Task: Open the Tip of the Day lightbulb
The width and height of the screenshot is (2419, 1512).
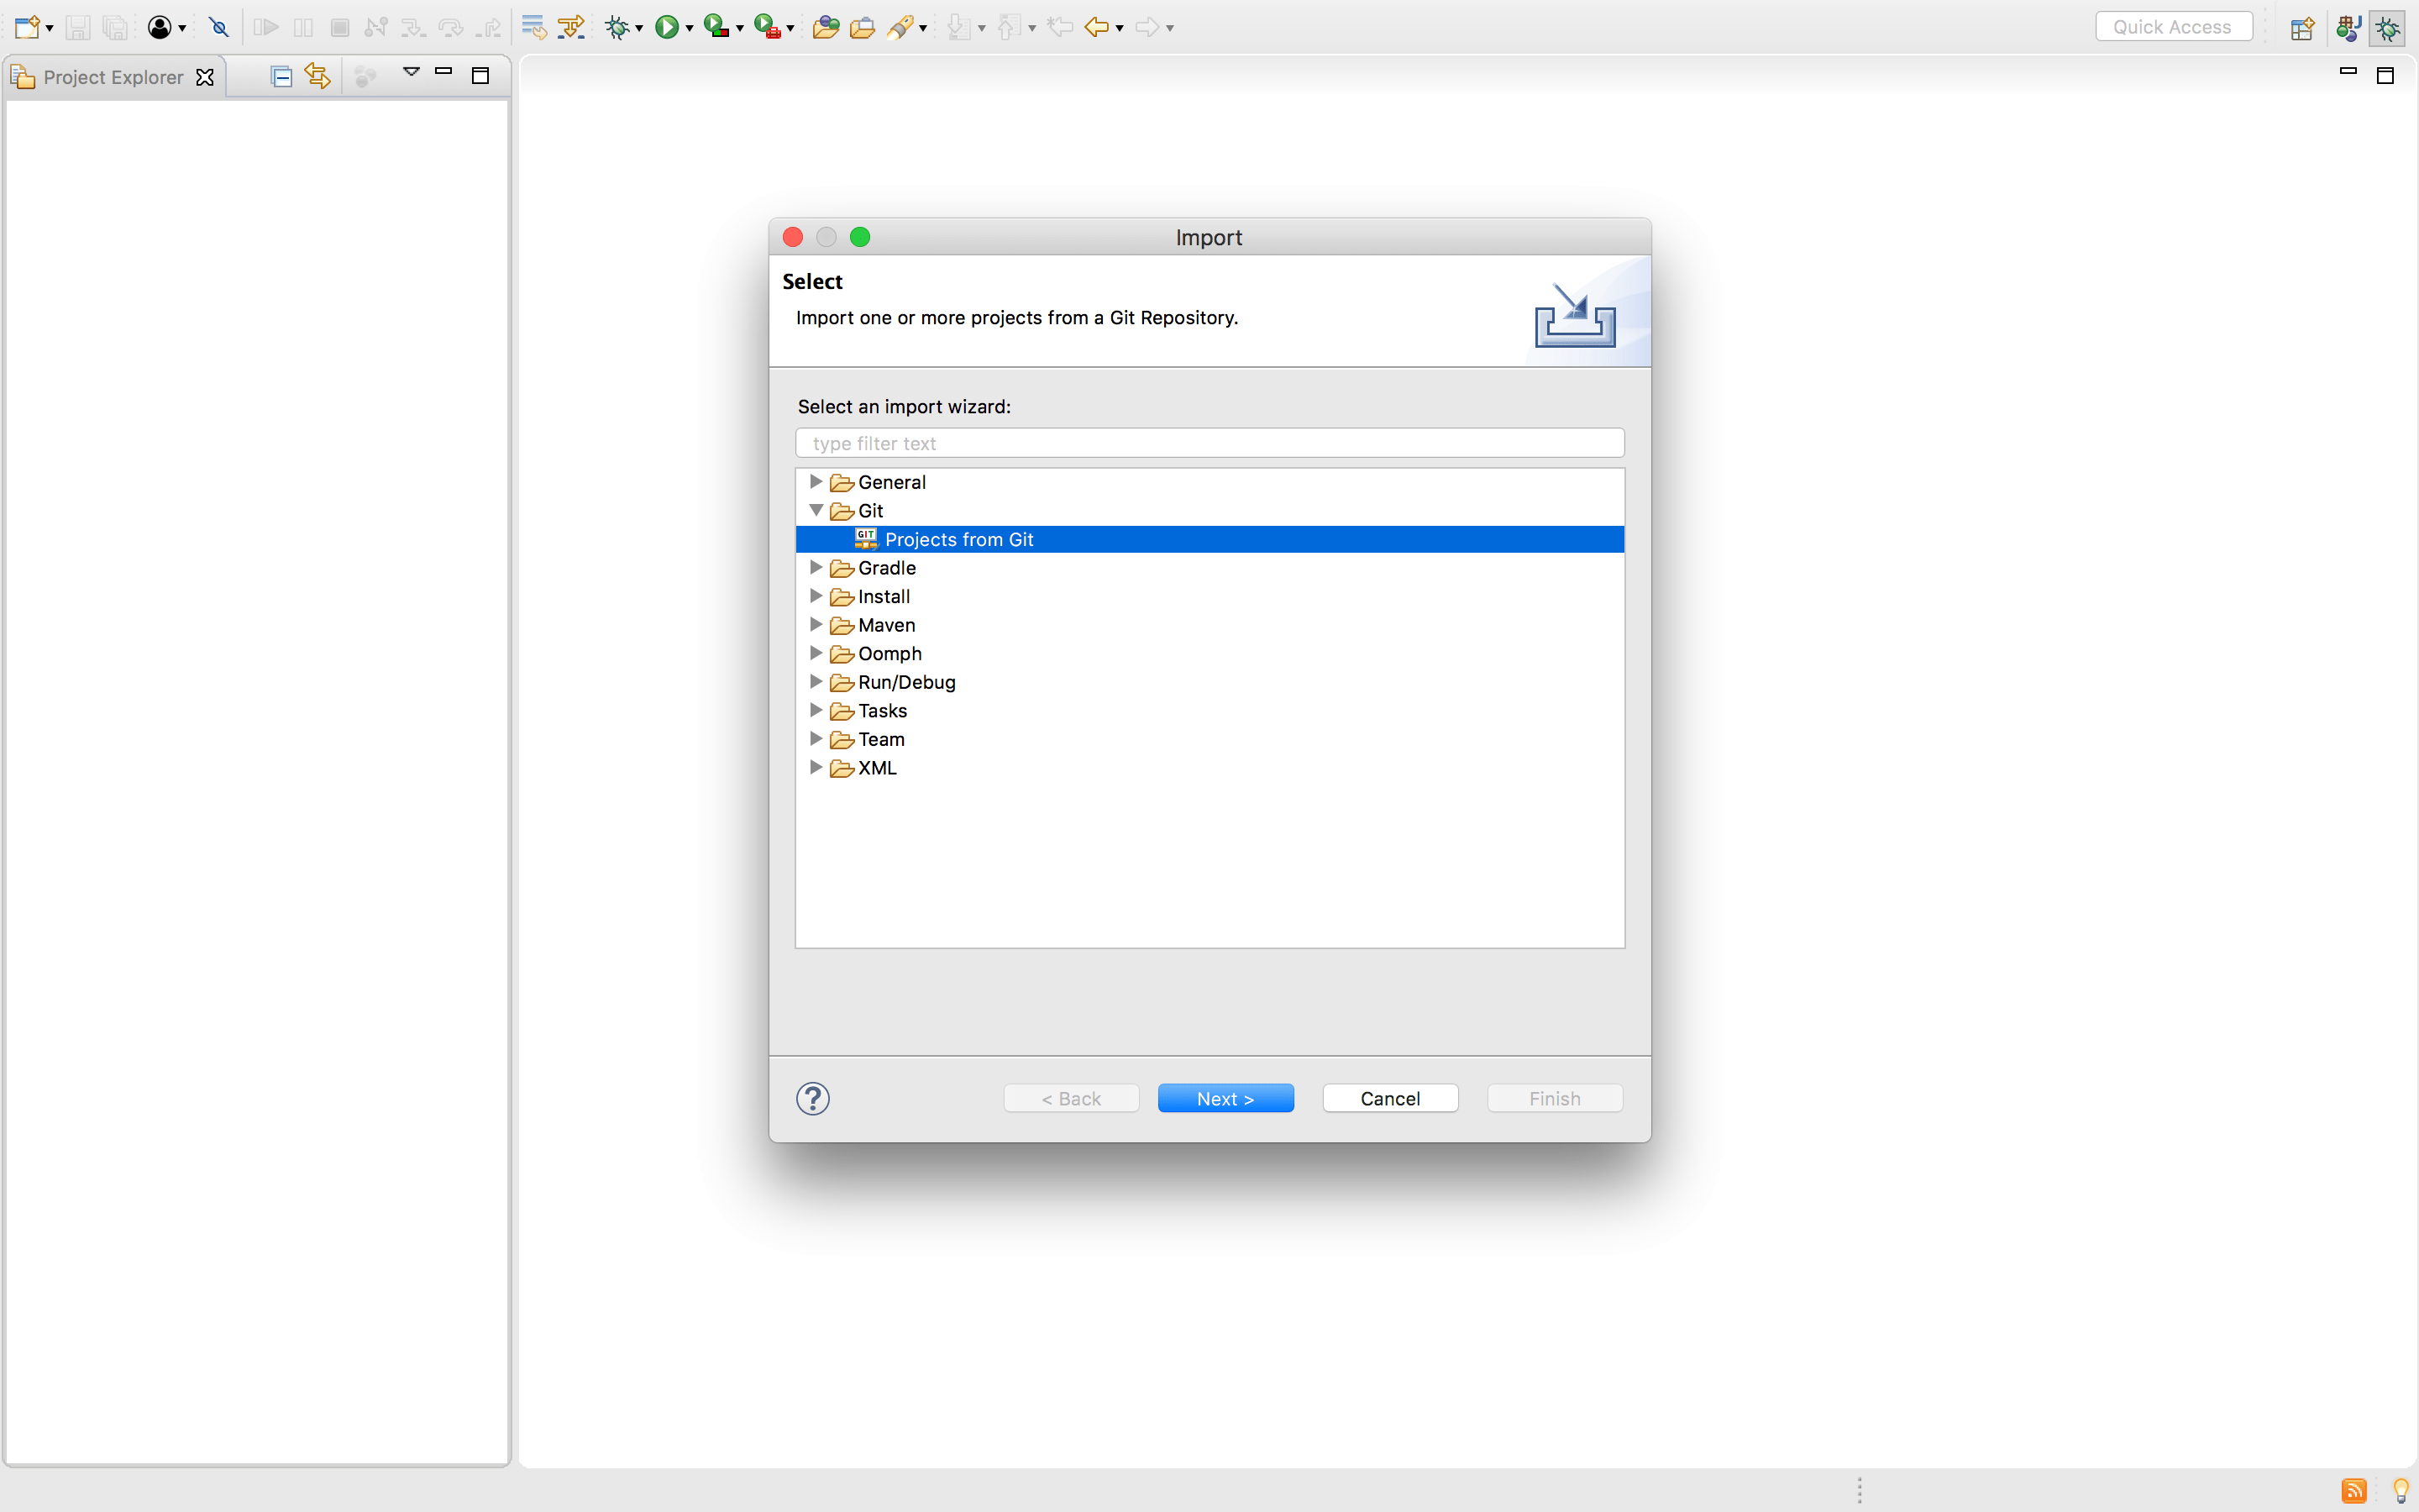Action: [2403, 1489]
